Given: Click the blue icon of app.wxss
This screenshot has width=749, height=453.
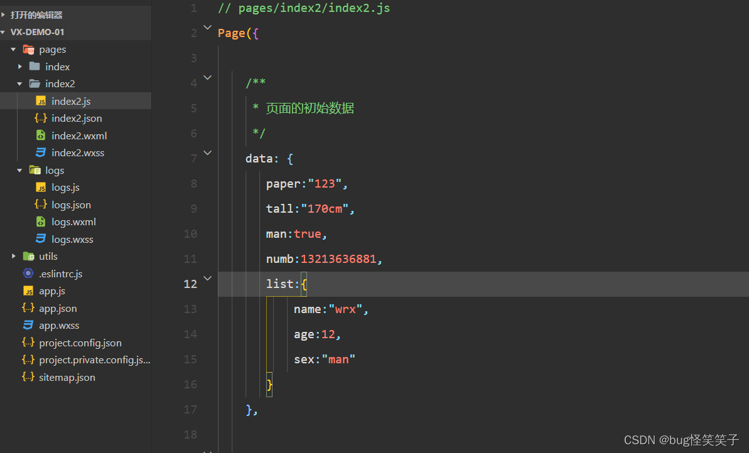Looking at the screenshot, I should (28, 326).
